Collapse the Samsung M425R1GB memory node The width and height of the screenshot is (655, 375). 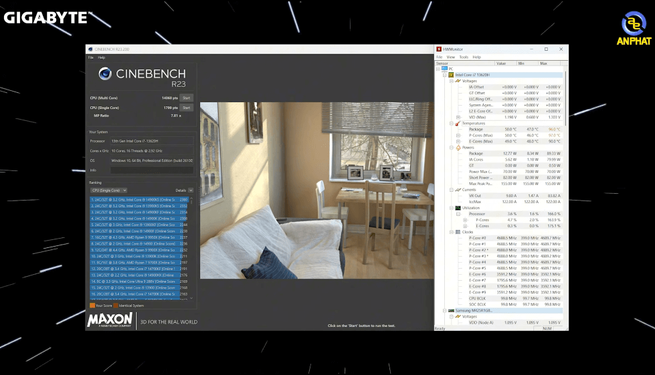(x=445, y=311)
